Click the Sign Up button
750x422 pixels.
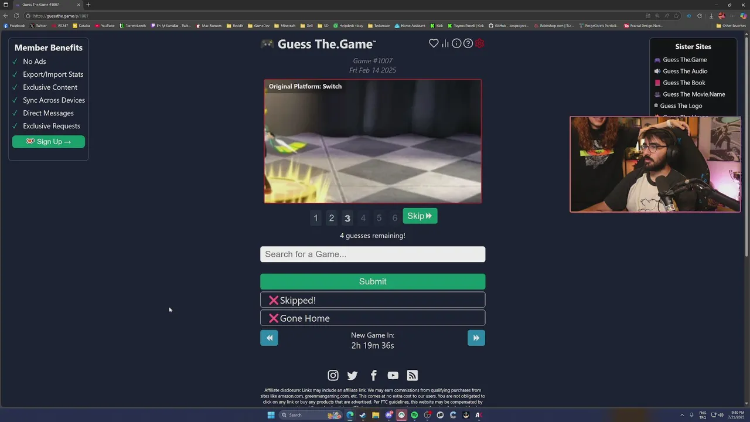pyautogui.click(x=49, y=141)
